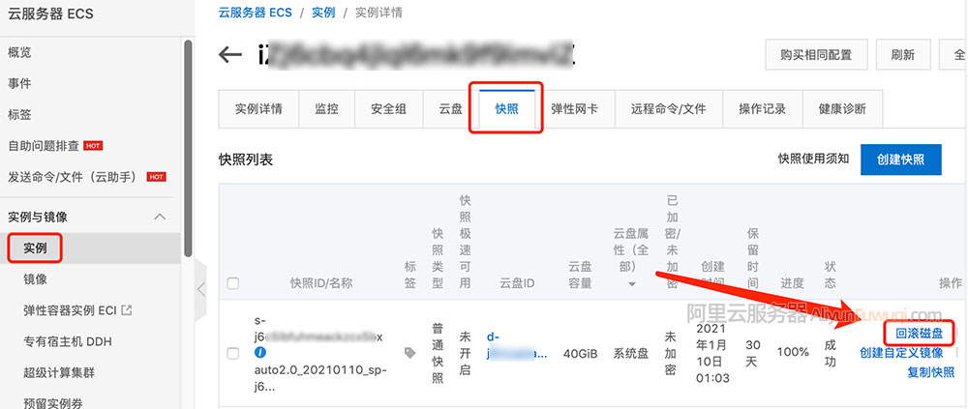The image size is (968, 409).
Task: Open 发送命令/文件（云助手） sidebar item
Action: click(x=72, y=177)
